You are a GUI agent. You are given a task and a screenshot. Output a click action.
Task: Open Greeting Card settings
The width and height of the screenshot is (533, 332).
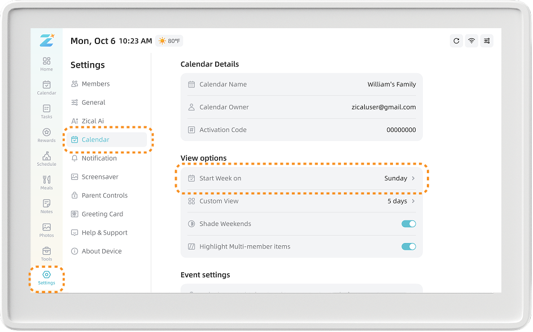107,214
